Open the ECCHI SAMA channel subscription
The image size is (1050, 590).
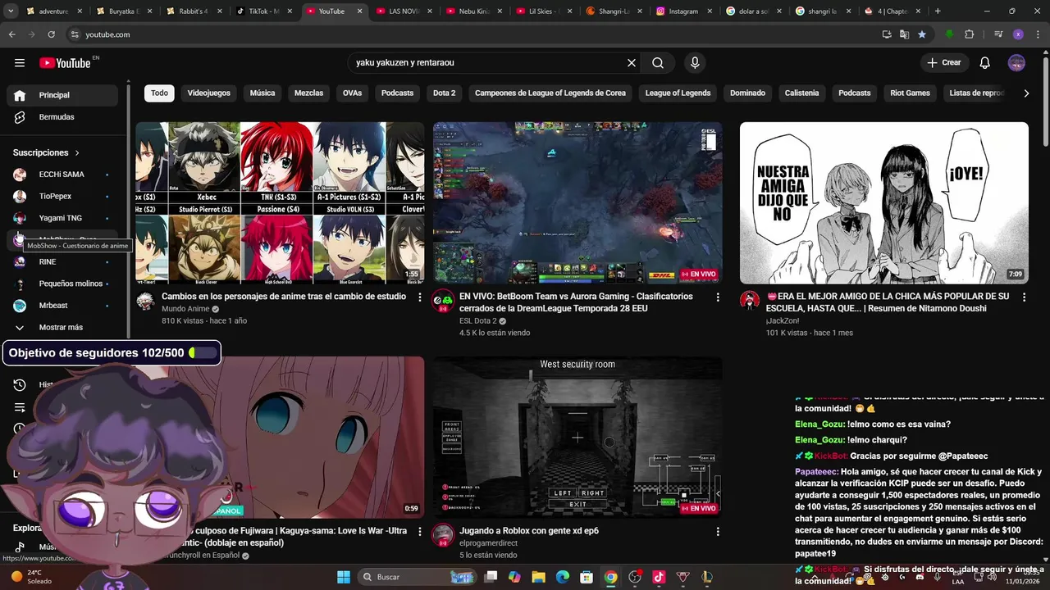(x=62, y=175)
